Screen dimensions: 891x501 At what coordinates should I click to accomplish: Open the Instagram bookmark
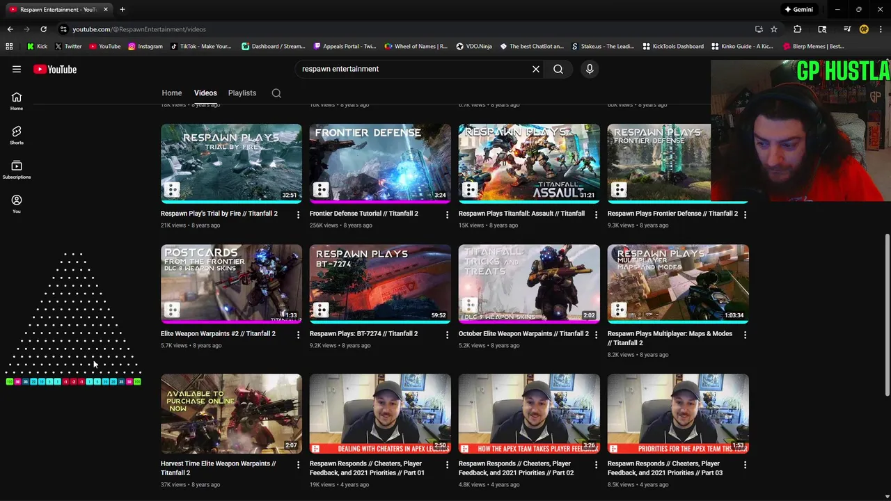pyautogui.click(x=145, y=47)
